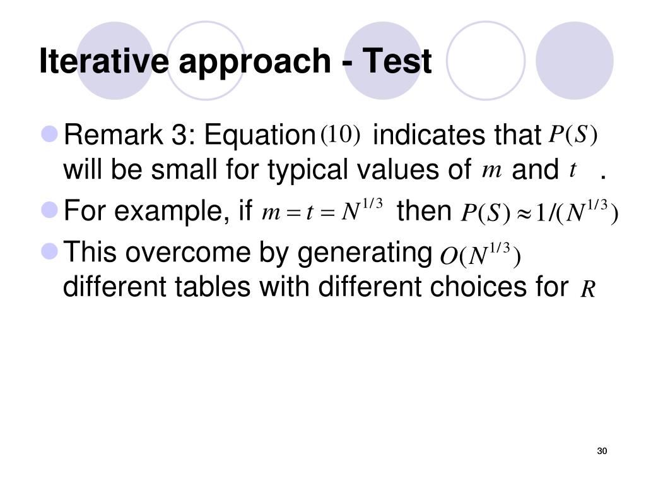Click the text 'This overcome by generating'
Screen dimensions: 646x485
pyautogui.click(x=247, y=253)
